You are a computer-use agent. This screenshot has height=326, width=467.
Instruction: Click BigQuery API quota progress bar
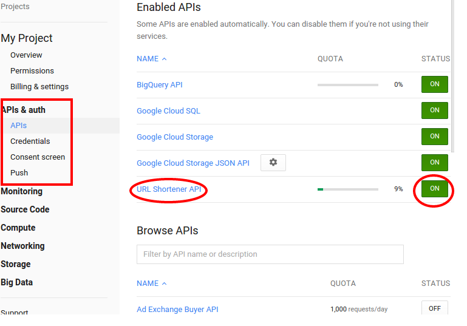pos(348,85)
